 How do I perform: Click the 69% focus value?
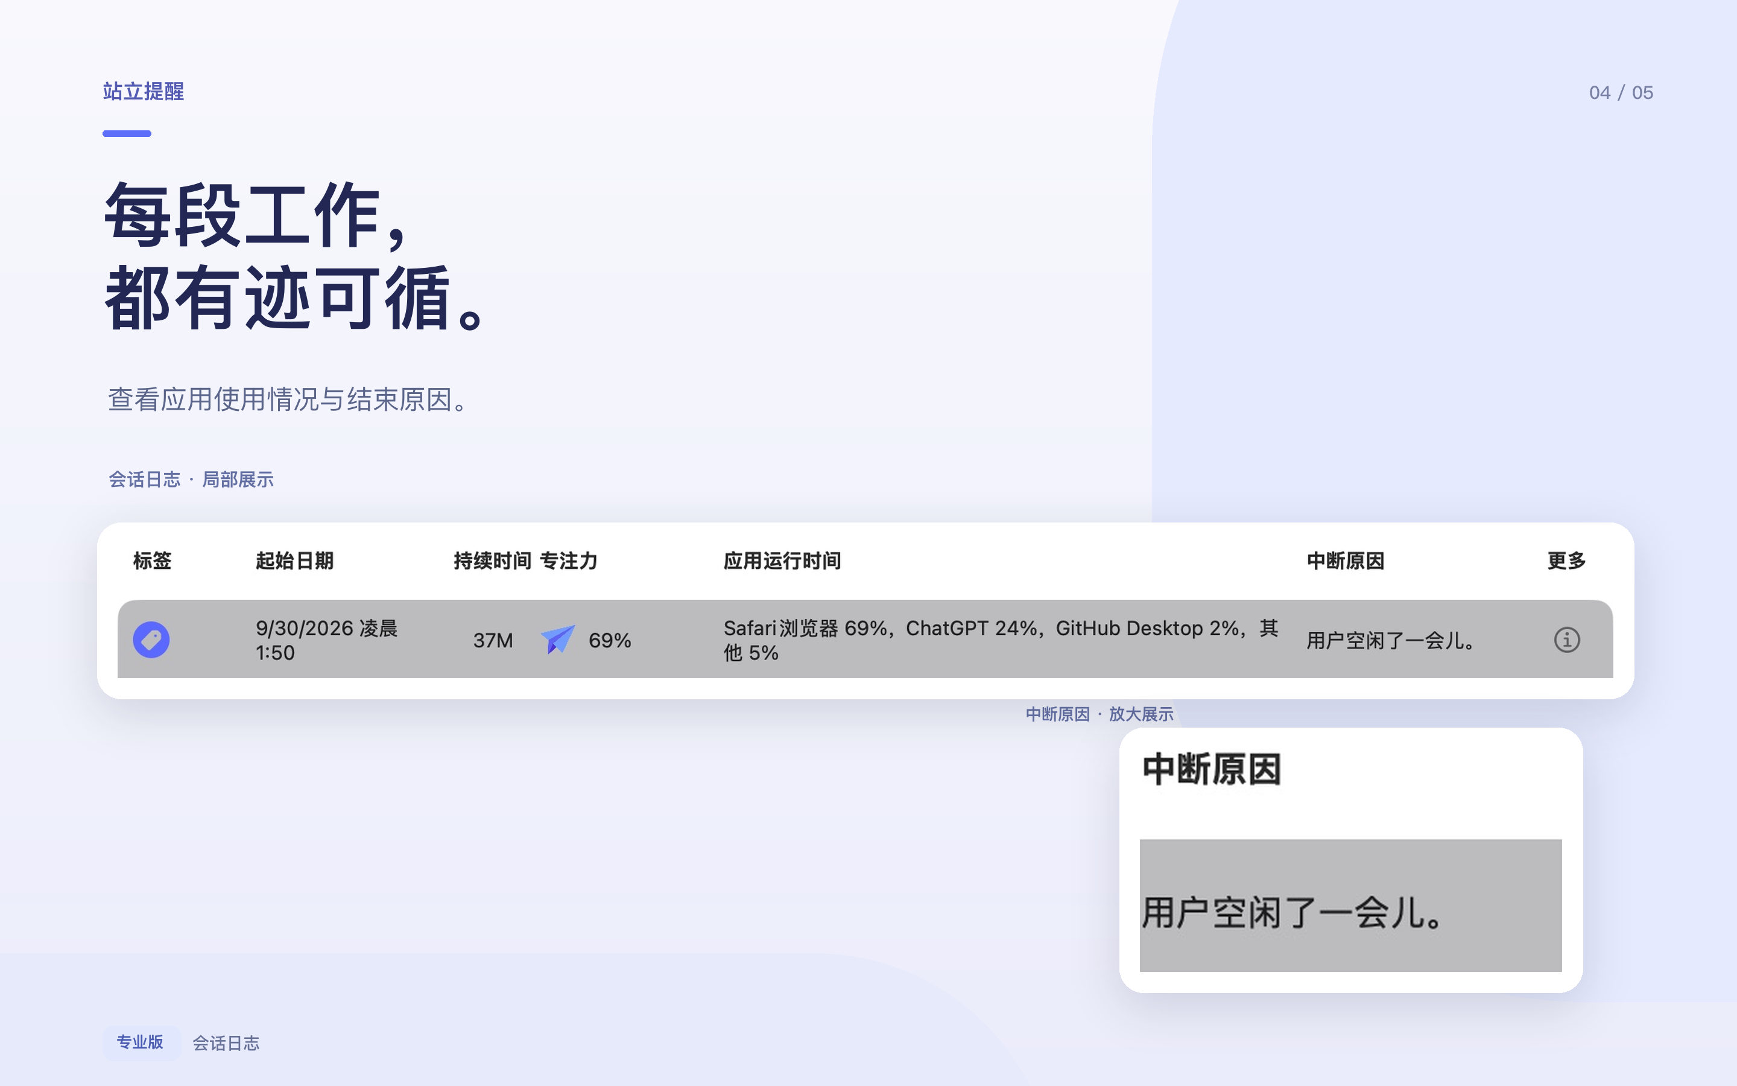pos(609,640)
